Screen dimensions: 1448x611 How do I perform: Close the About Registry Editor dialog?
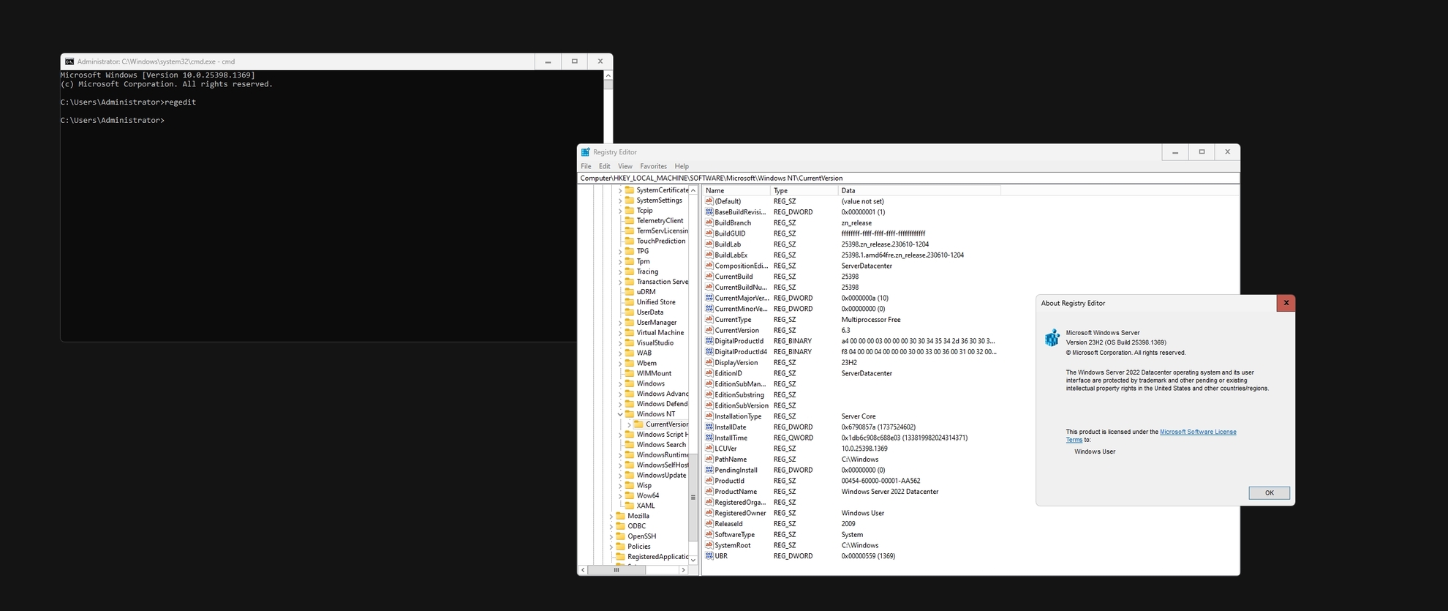click(1286, 303)
